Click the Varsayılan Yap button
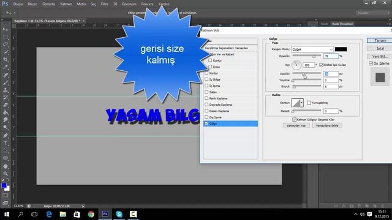The height and width of the screenshot is (220, 392). point(296,126)
